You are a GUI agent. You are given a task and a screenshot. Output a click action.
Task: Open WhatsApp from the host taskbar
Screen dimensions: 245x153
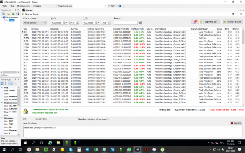click(129, 150)
